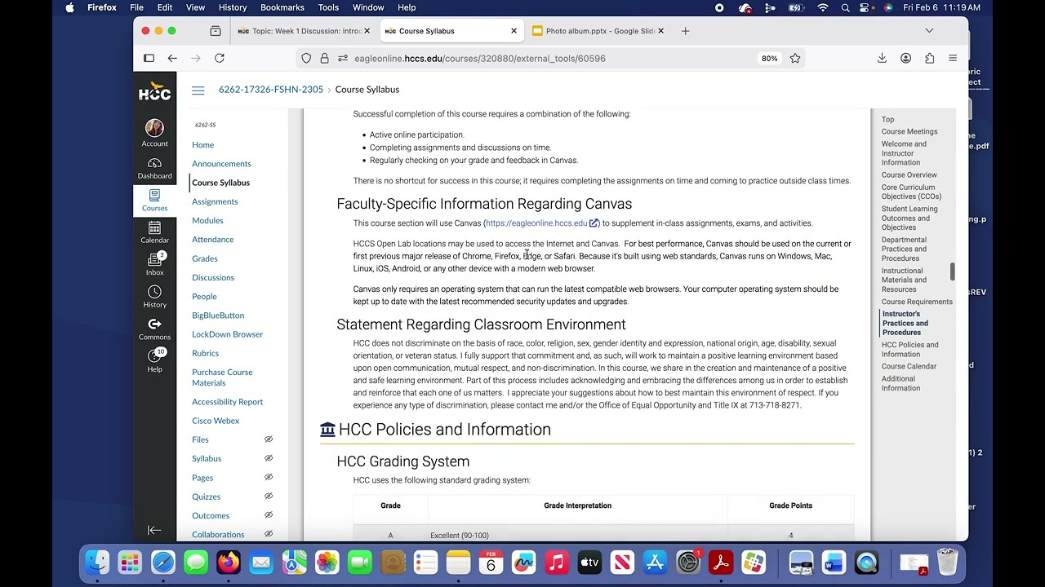1045x587 pixels.
Task: Open Adobe Acrobat from the Dock
Action: [x=720, y=563]
